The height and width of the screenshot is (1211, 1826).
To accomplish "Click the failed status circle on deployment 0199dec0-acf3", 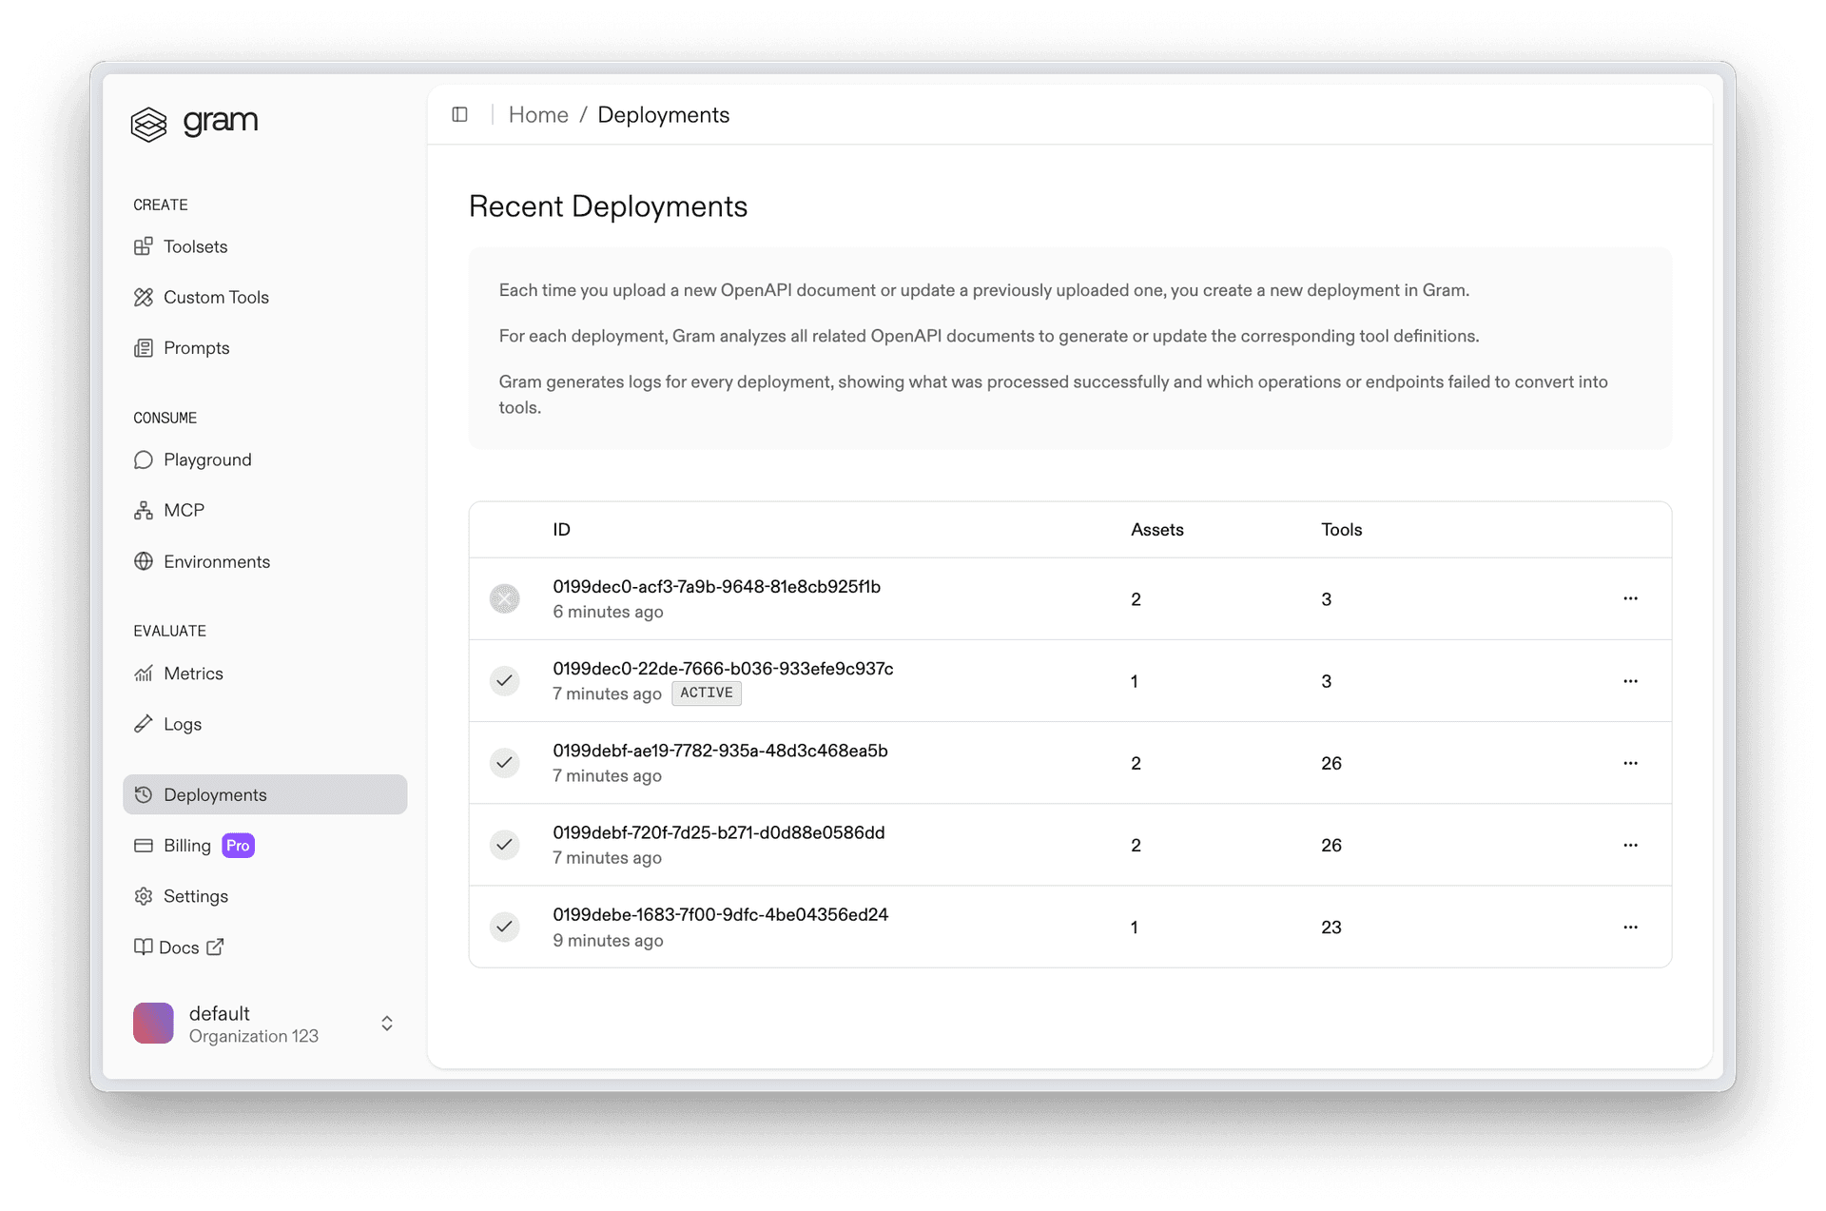I will [x=505, y=598].
